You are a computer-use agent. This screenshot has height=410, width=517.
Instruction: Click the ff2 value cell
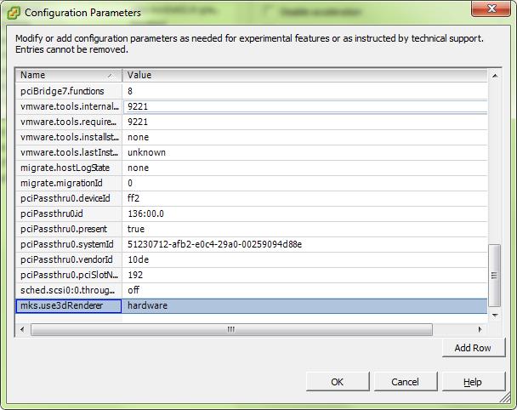pyautogui.click(x=304, y=198)
